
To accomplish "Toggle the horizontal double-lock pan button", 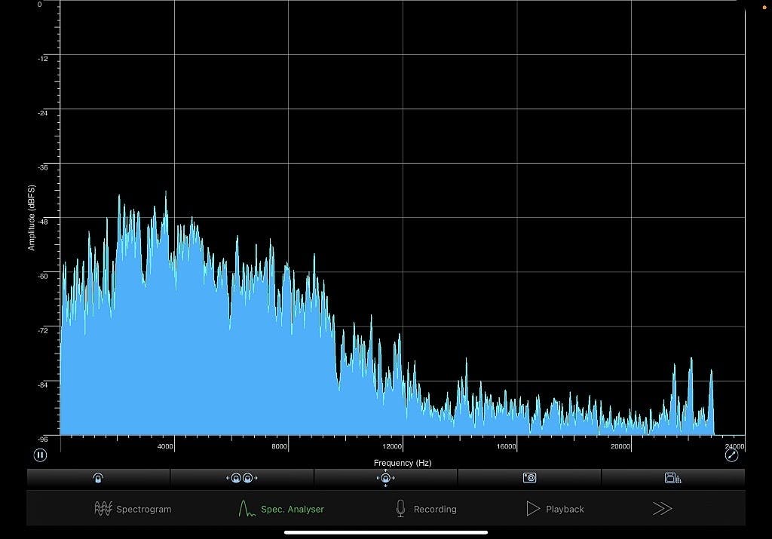I will (242, 478).
